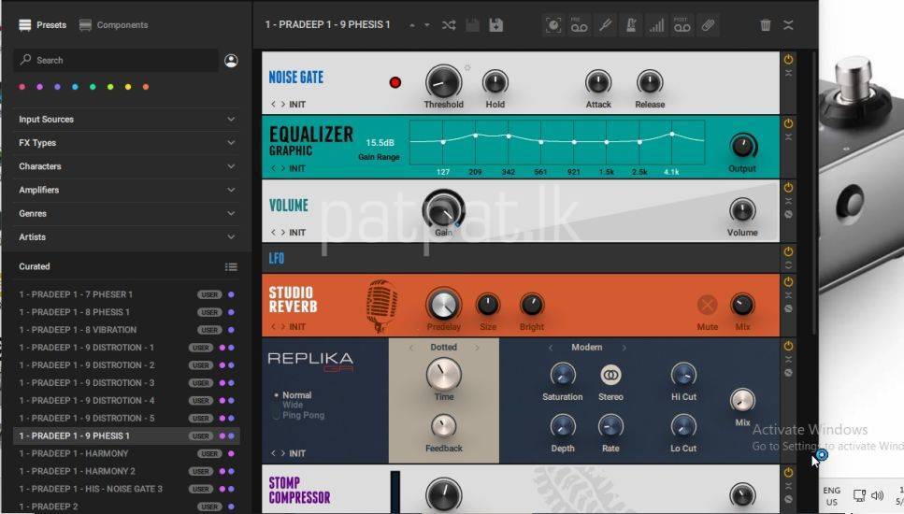Toggle the Pre tape deck

[579, 25]
